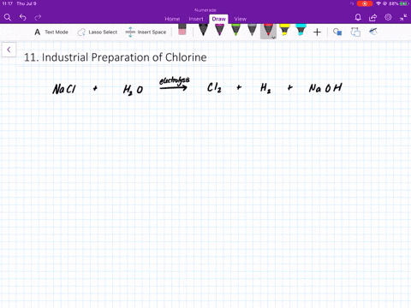Select the gray pencil pen

252,30
